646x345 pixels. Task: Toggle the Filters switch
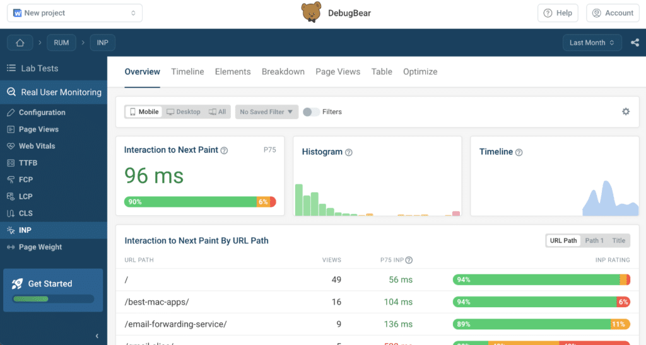311,112
